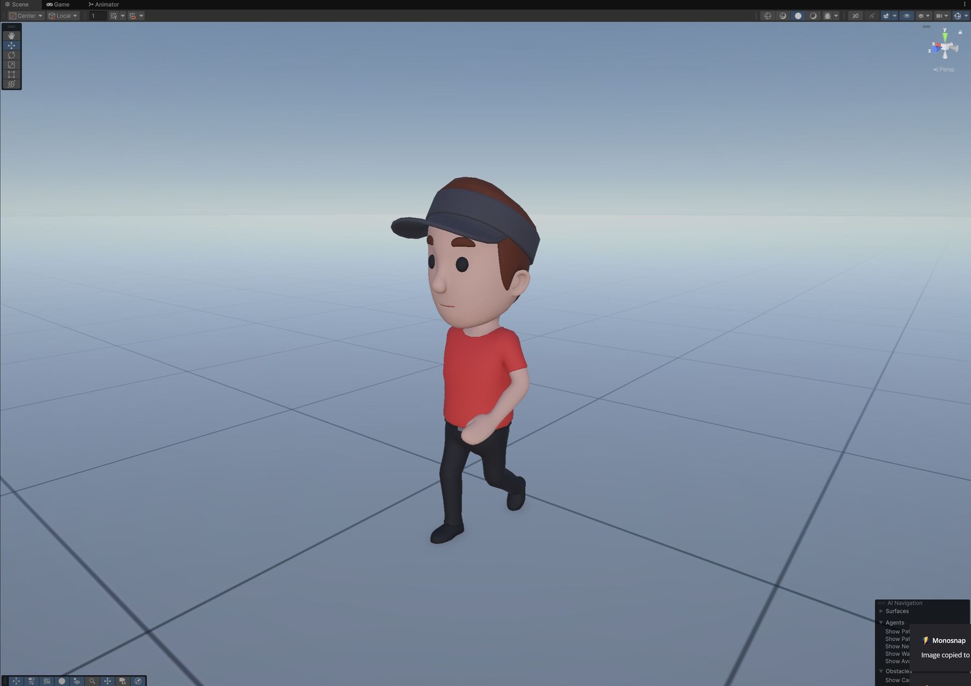Switch the Persp projection label
This screenshot has width=971, height=686.
click(944, 70)
